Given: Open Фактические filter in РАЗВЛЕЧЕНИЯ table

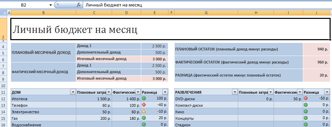Looking at the screenshot, I should point(300,92).
